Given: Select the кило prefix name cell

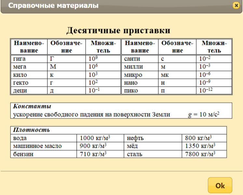Looking at the screenshot, I should click(x=29, y=75).
